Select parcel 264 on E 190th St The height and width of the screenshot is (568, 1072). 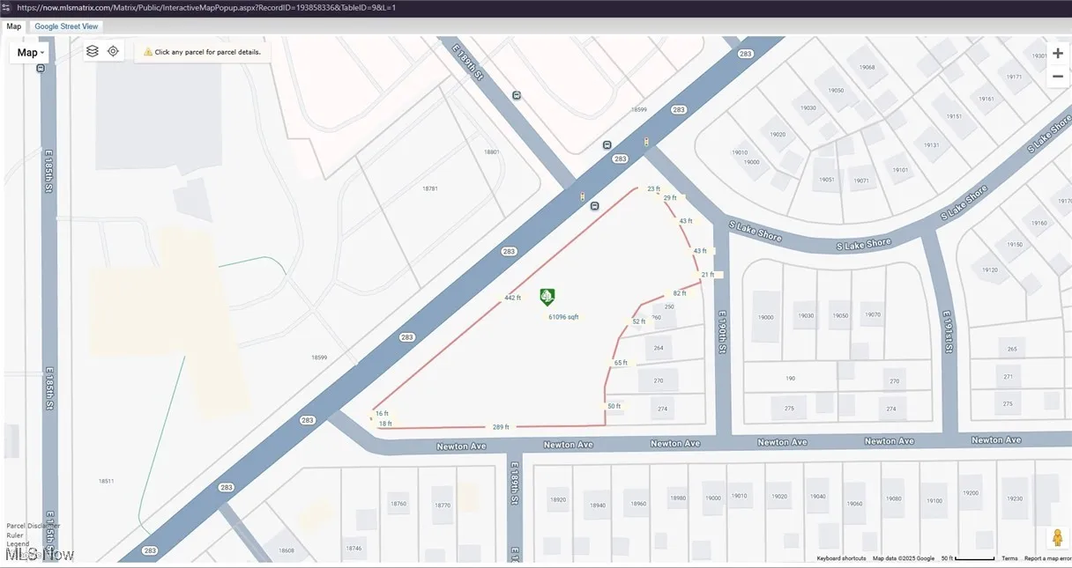coord(659,349)
